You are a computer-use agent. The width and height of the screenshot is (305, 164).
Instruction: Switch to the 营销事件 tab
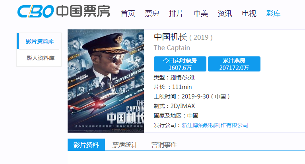click(x=164, y=145)
